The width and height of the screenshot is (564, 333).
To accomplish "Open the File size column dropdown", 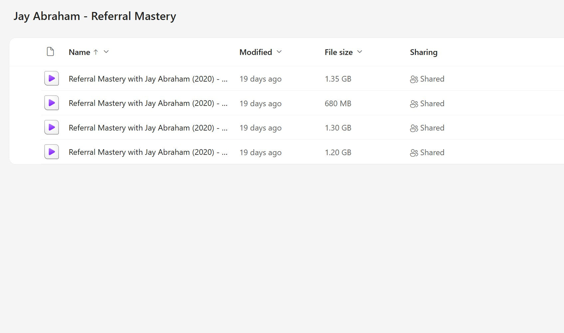I will point(359,52).
